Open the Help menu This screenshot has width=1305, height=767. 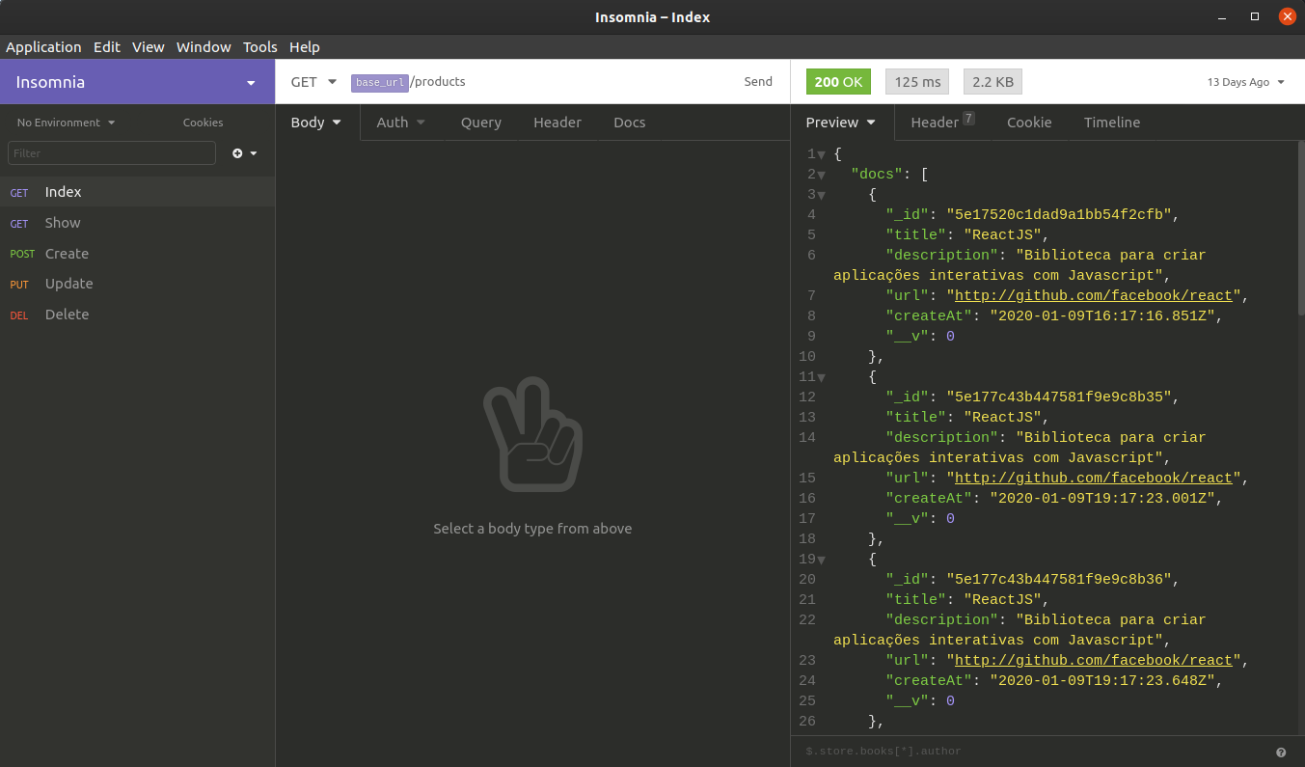pos(305,46)
